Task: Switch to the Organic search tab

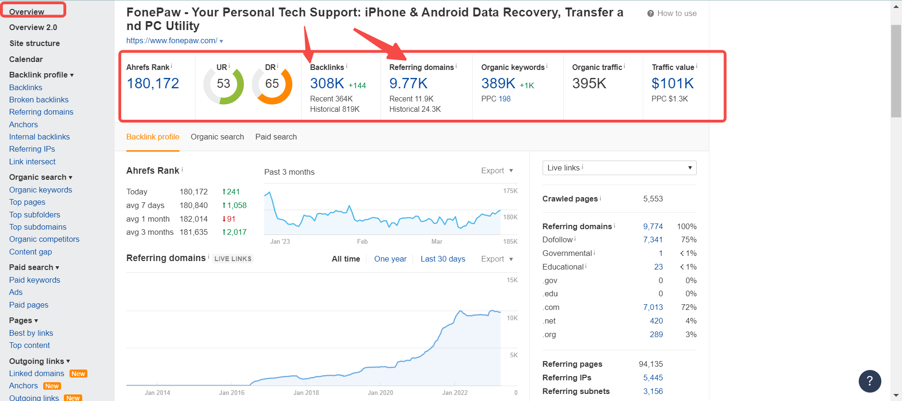Action: tap(217, 137)
